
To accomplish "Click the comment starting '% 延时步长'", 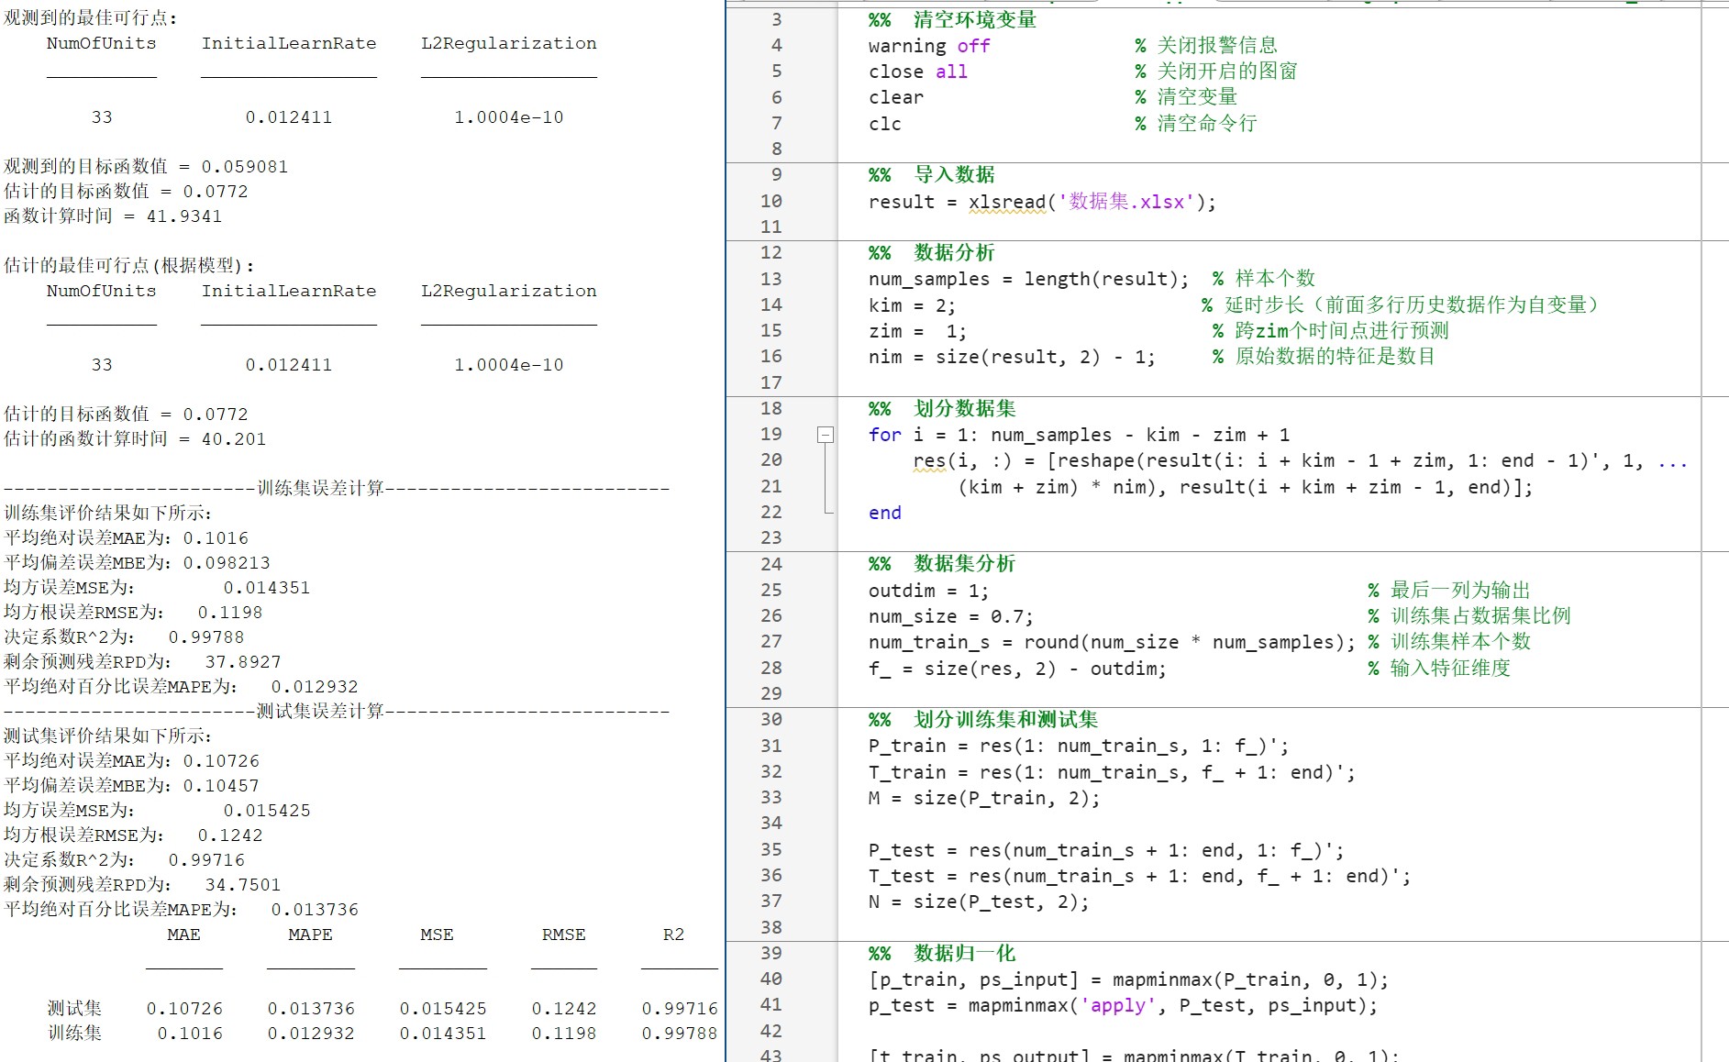I will [1401, 304].
